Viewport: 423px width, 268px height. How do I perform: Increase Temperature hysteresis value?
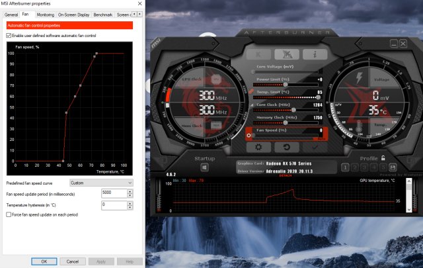130,203
